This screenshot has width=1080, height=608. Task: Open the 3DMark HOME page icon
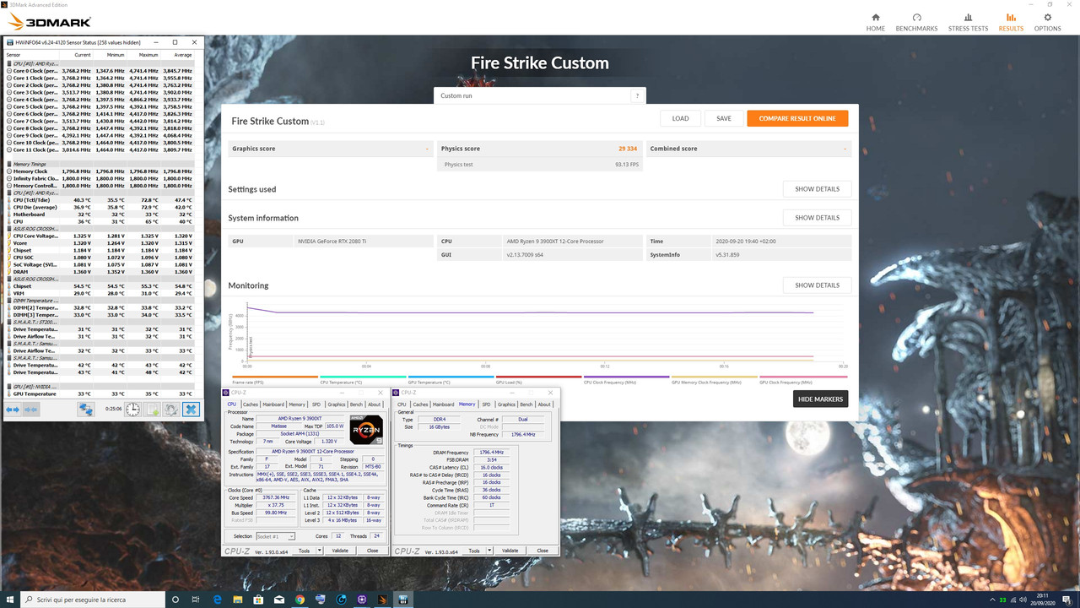[875, 17]
